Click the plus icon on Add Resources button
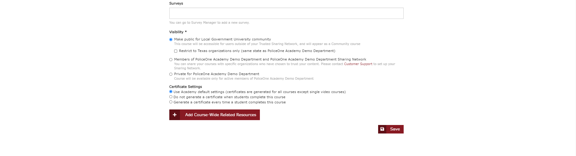The height and width of the screenshot is (156, 576). tap(174, 115)
